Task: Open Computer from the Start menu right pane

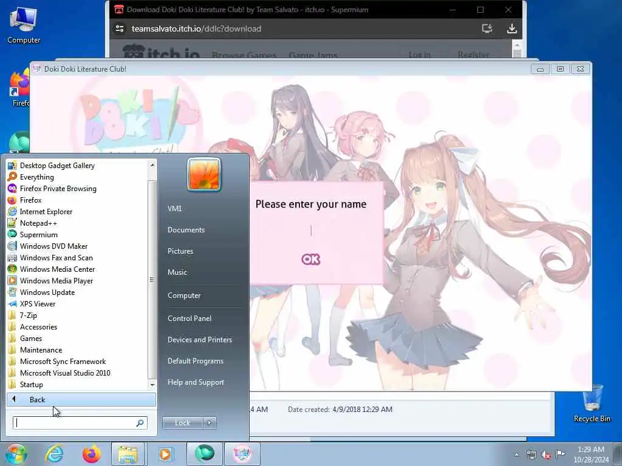Action: [184, 295]
